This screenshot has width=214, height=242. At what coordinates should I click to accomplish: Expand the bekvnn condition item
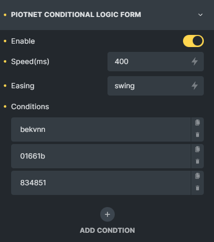pyautogui.click(x=101, y=129)
